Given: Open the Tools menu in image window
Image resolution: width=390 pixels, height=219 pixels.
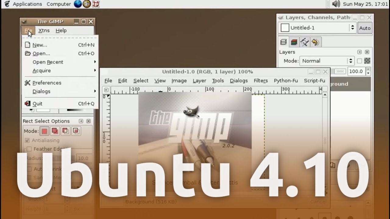Looking at the screenshot, I should point(218,81).
